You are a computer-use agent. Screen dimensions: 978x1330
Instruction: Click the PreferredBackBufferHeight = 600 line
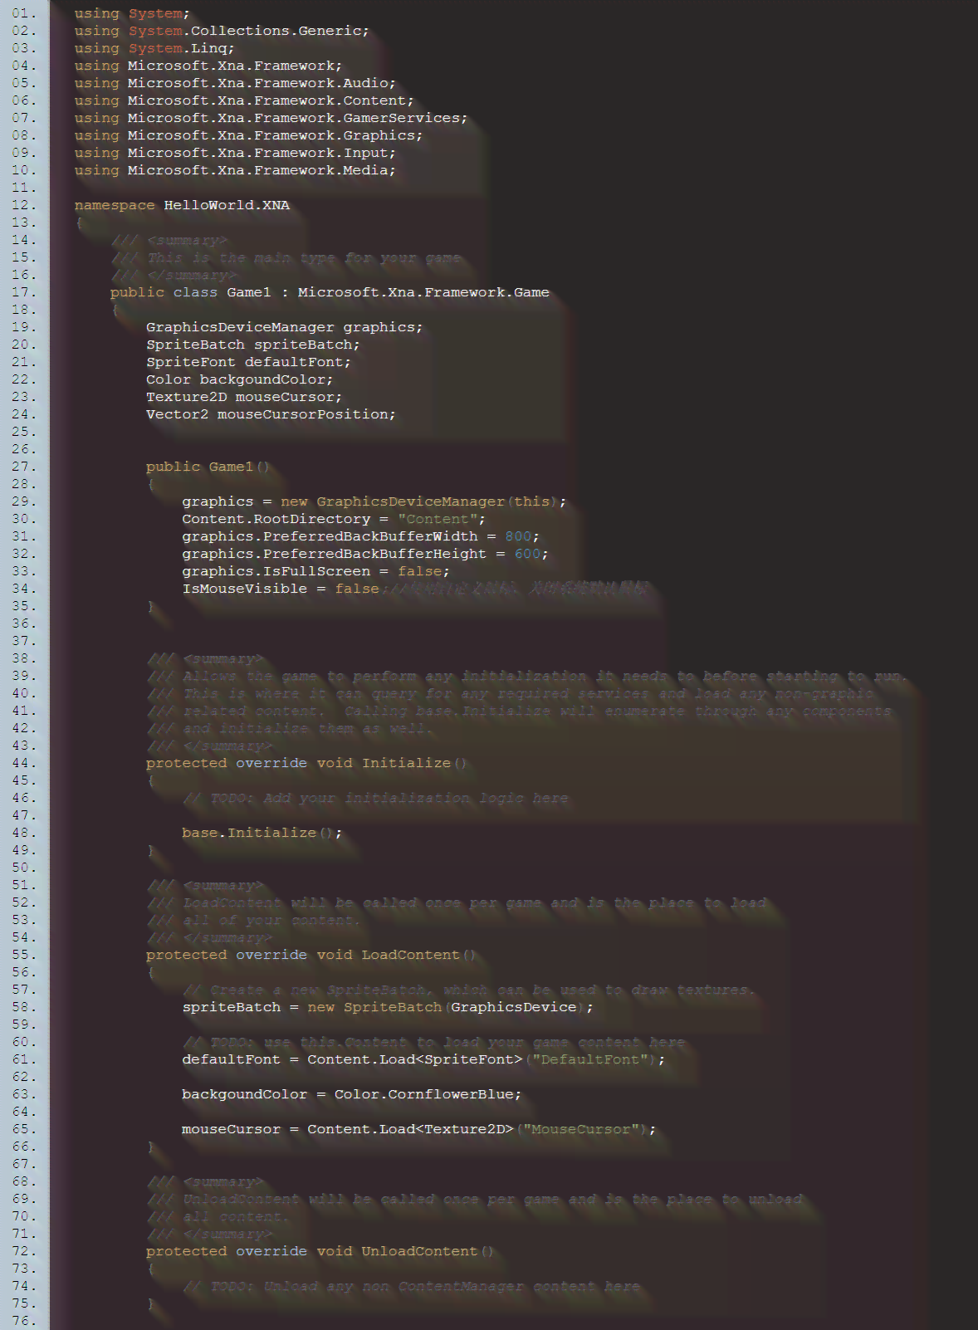click(365, 554)
